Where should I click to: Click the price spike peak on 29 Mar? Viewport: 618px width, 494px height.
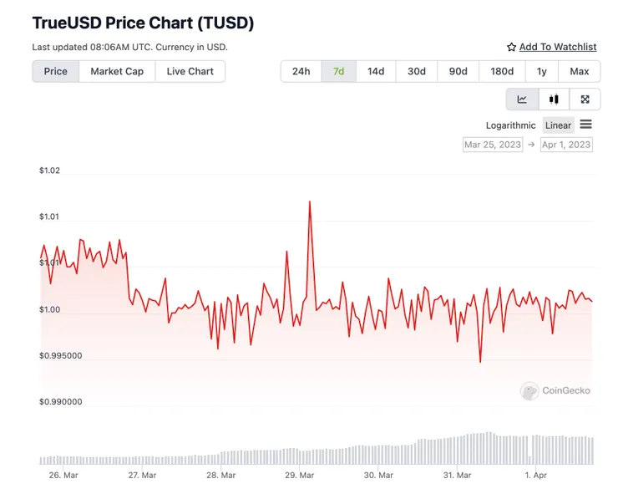(x=310, y=201)
